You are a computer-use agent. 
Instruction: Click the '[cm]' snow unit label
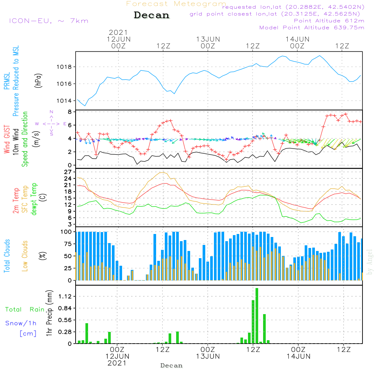tap(28, 334)
